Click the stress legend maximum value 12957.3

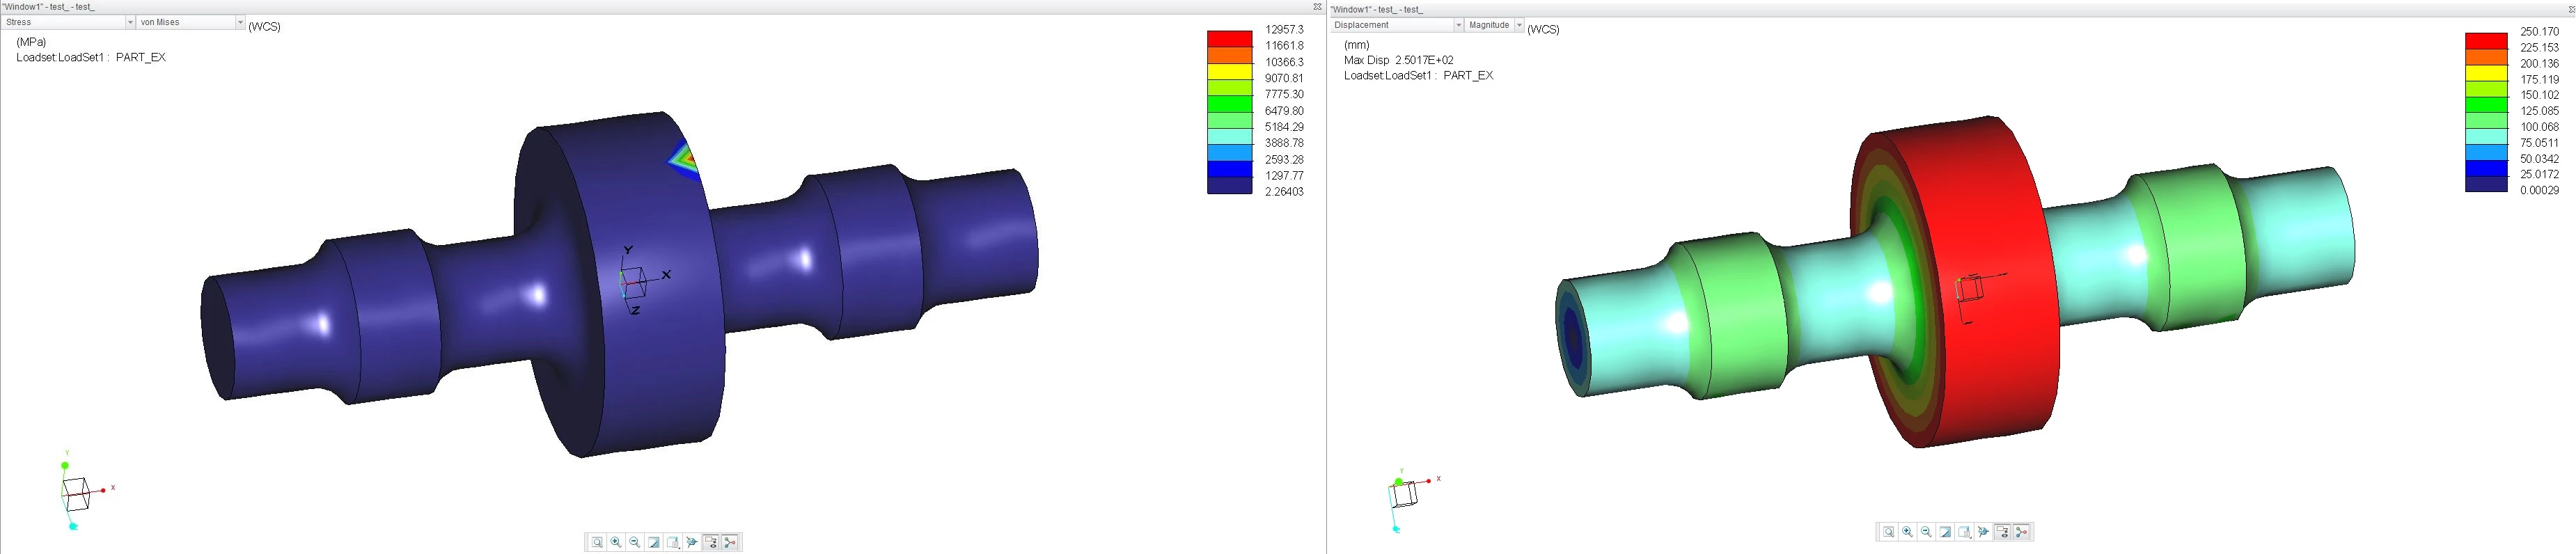point(1284,30)
